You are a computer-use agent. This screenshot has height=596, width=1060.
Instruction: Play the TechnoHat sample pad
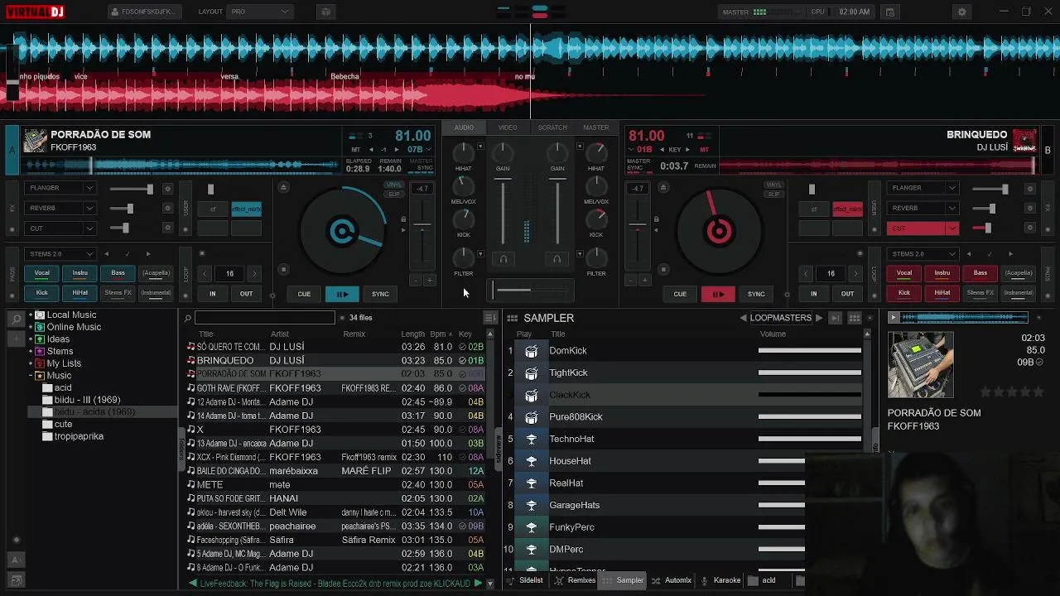[x=532, y=440]
